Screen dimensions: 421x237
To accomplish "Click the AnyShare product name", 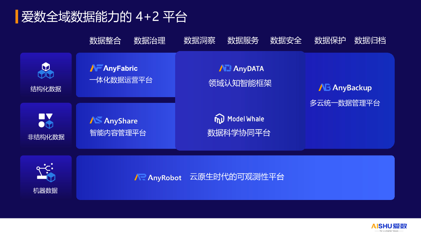I will [121, 121].
